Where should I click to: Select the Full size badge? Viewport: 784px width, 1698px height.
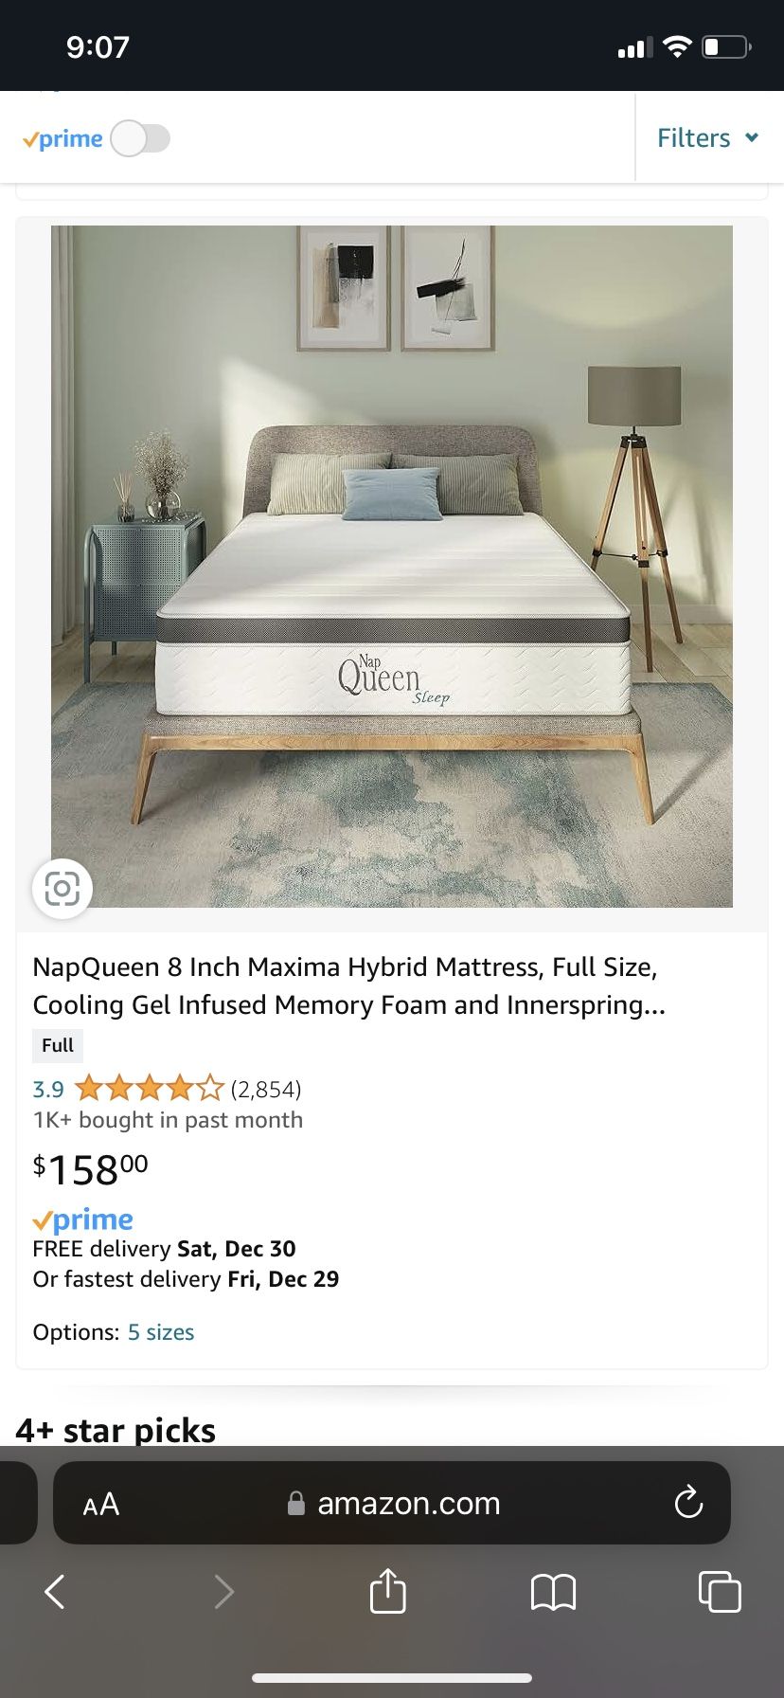tap(57, 1045)
